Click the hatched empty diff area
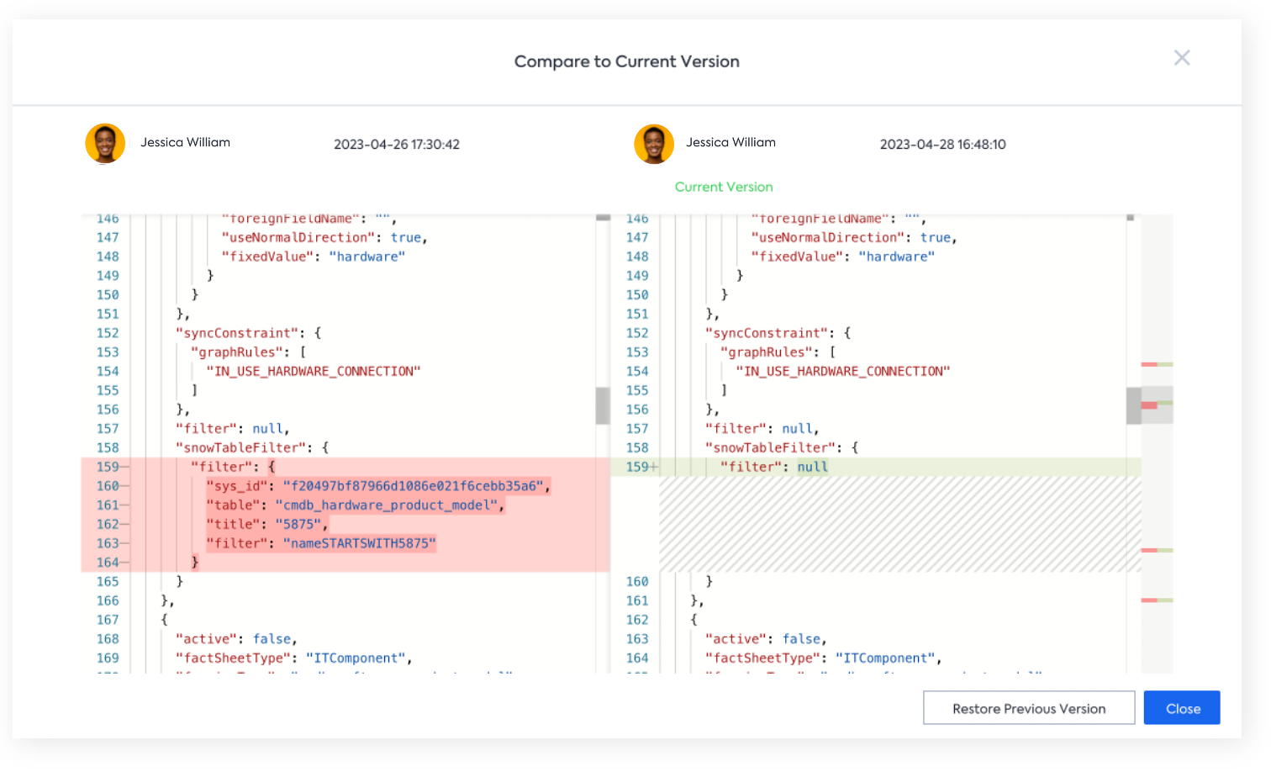Viewport: 1271px width, 772px height. 900,524
